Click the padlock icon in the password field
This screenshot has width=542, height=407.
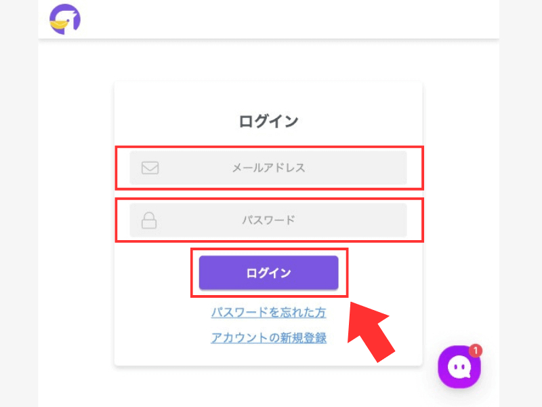[150, 220]
